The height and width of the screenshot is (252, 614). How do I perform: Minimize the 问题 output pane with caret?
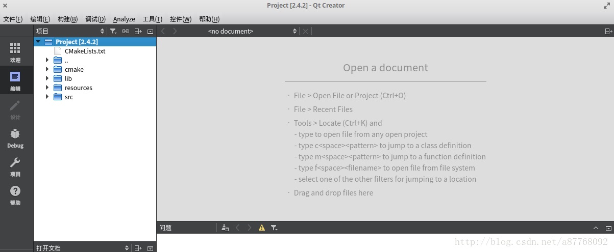coord(596,228)
